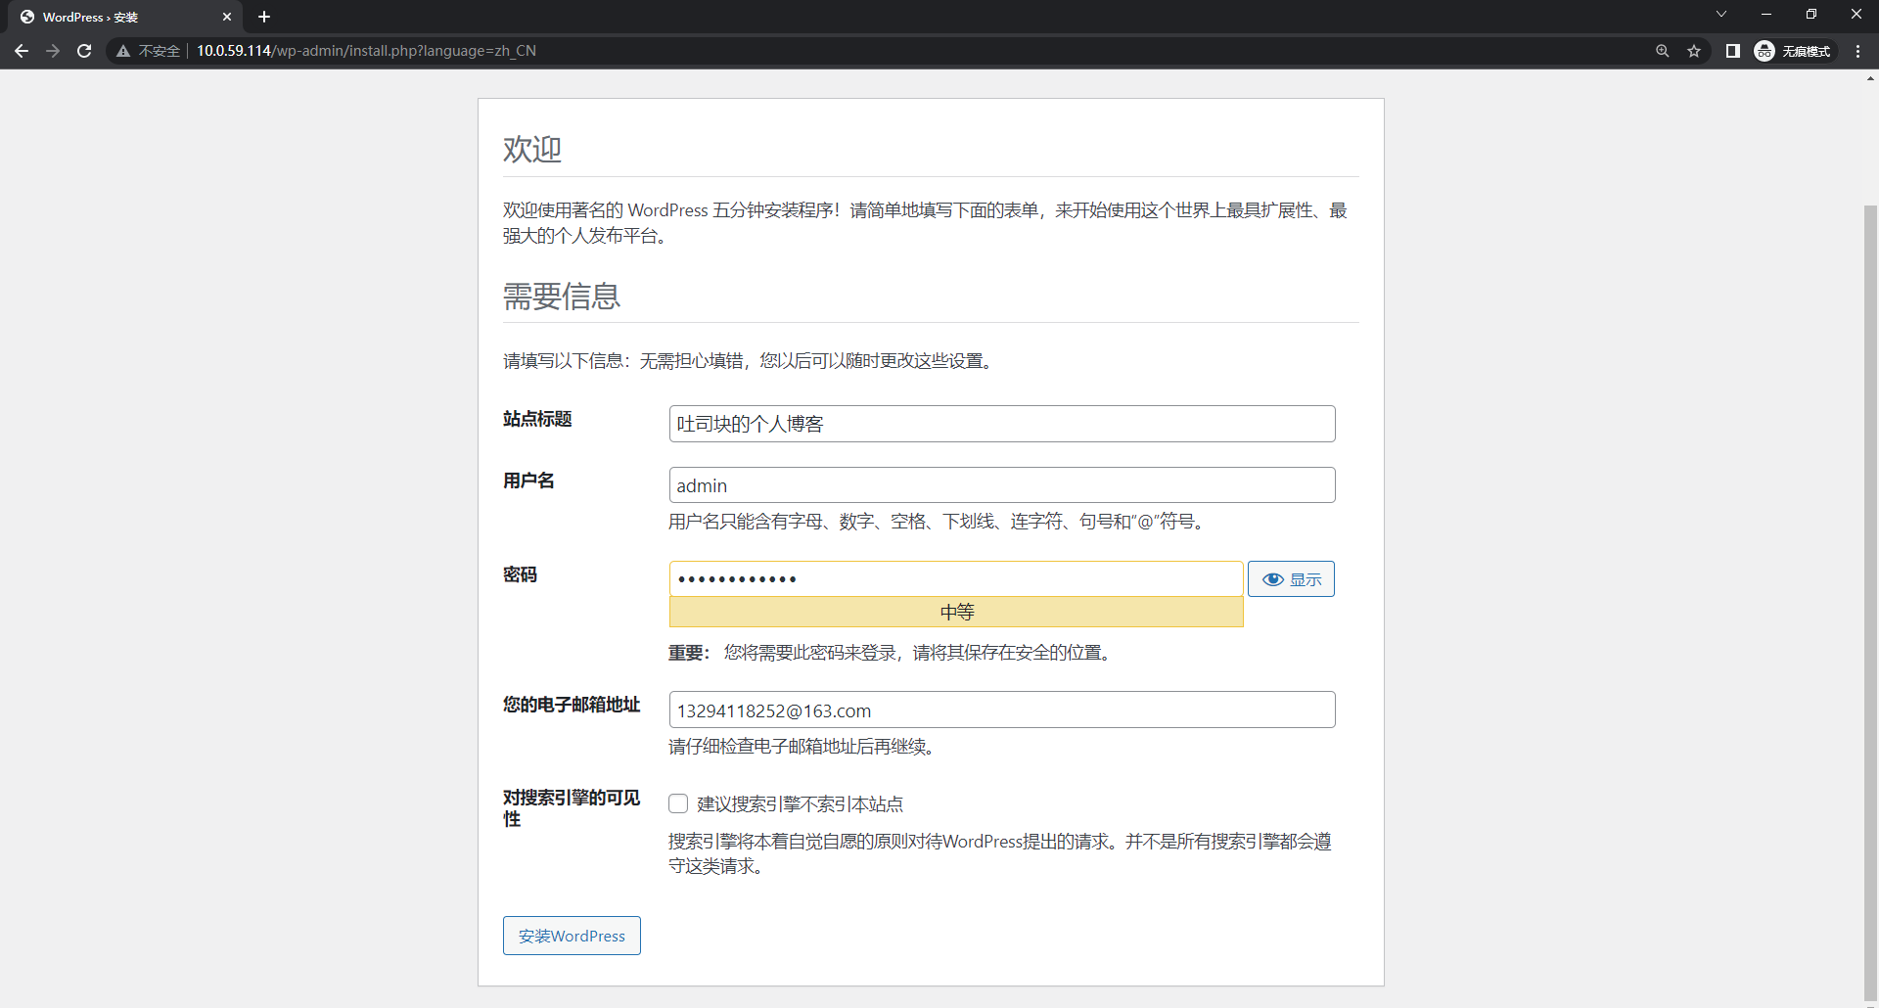Viewport: 1879px width, 1008px height.
Task: Check 建议搜索引擎不索引本站点 checkbox
Action: [678, 803]
